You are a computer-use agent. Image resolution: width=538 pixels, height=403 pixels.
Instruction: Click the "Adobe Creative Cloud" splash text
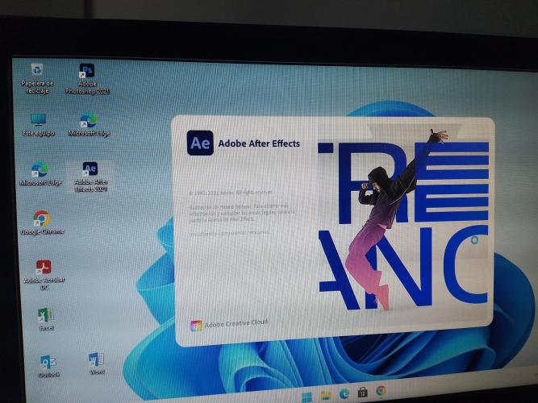click(236, 323)
